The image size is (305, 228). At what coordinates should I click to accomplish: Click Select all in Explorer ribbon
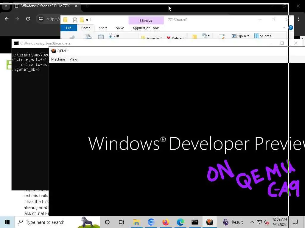[x=264, y=36]
